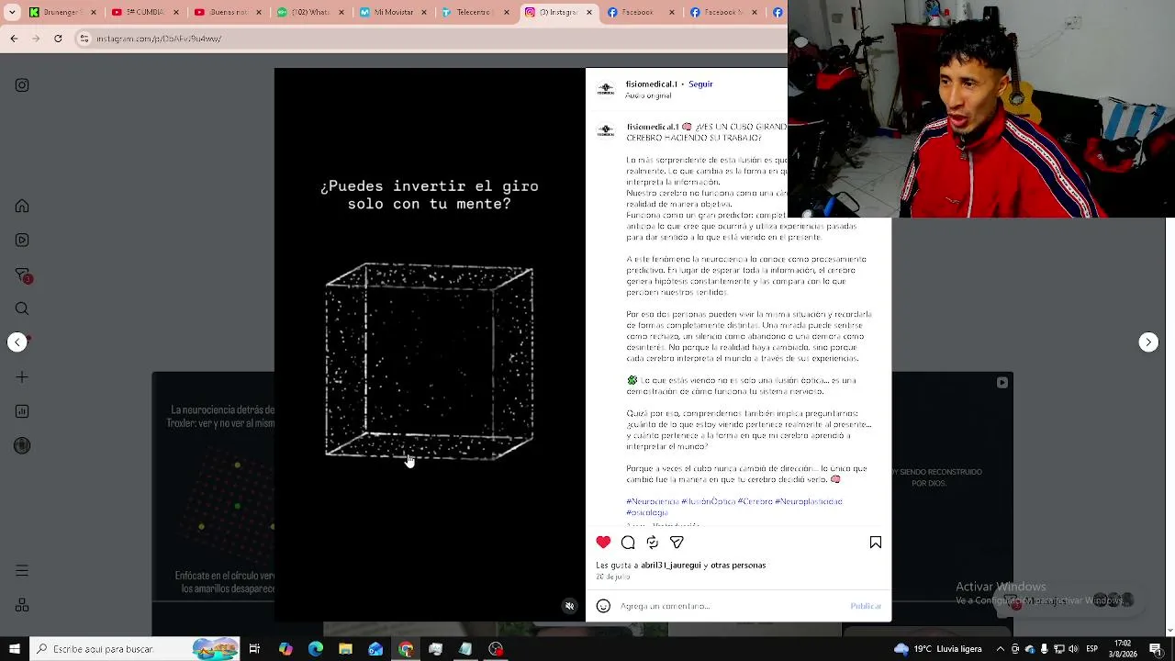Open the clock showing 17:02
This screenshot has width=1175, height=661.
pyautogui.click(x=1123, y=649)
